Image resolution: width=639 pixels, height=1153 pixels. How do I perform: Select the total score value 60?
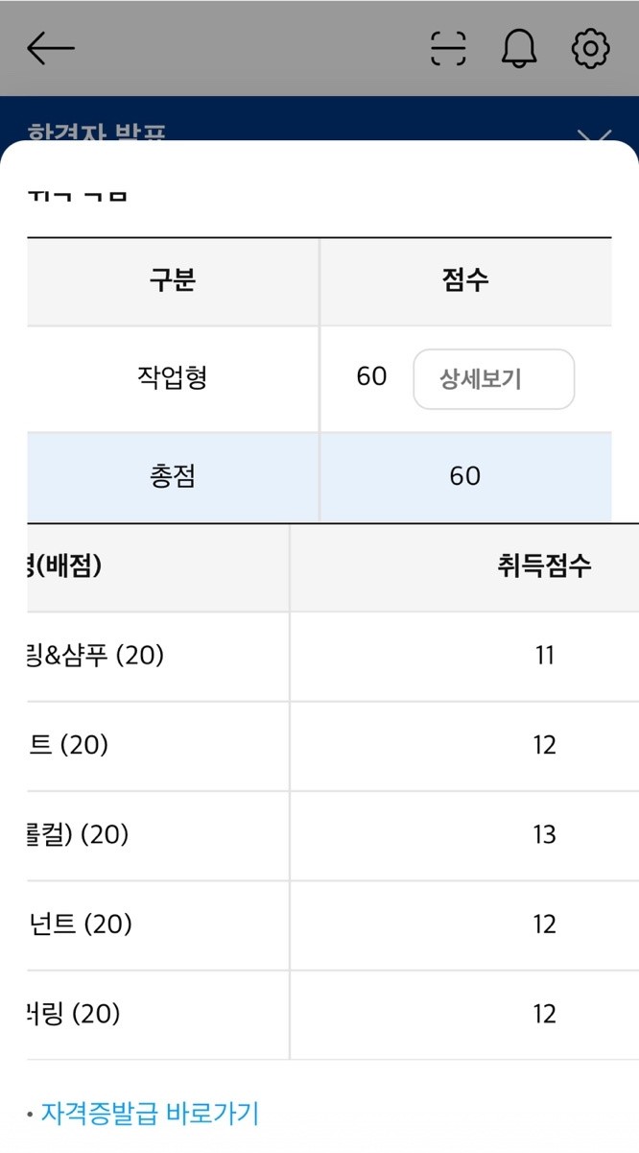pos(465,476)
